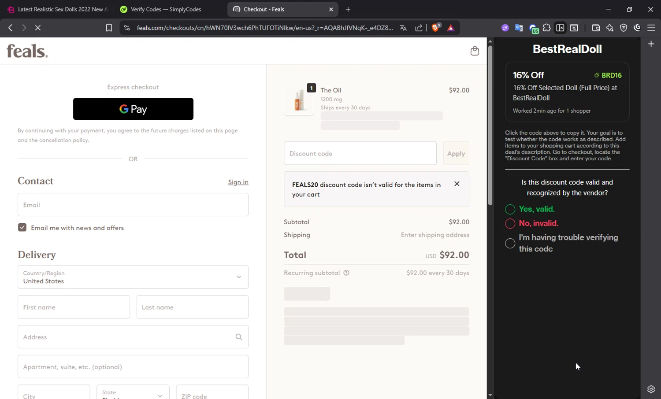
Task: Click the 'Worked 2min ago for 1 shopper' text
Action: tap(552, 111)
